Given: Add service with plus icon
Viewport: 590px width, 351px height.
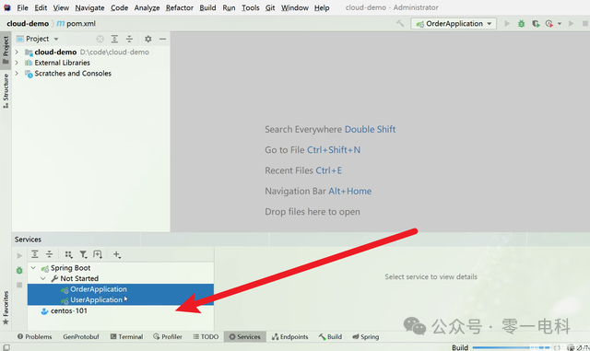Looking at the screenshot, I should (x=117, y=254).
